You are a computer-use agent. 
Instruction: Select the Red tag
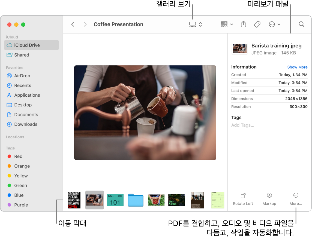click(19, 156)
